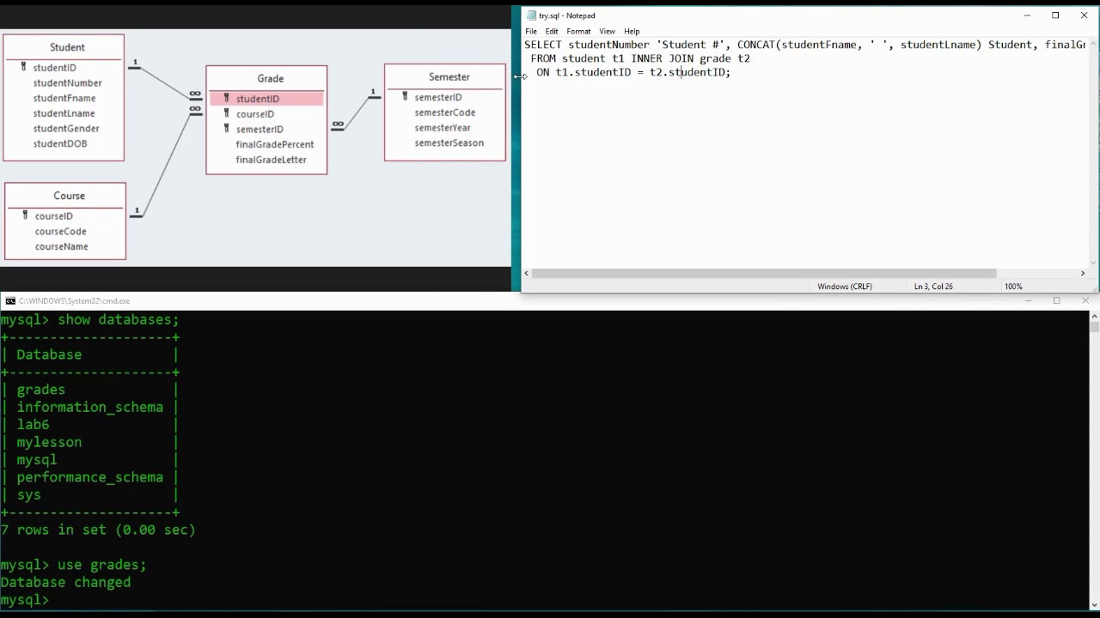Click key icon beside Grade courseID
1100x618 pixels.
coord(227,113)
